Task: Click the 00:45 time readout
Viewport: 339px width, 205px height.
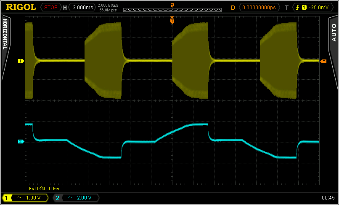Action: [328, 198]
